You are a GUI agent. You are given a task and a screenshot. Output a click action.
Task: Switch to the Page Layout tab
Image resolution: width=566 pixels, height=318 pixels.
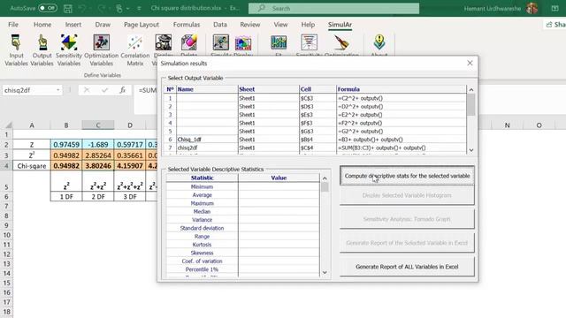coord(141,25)
